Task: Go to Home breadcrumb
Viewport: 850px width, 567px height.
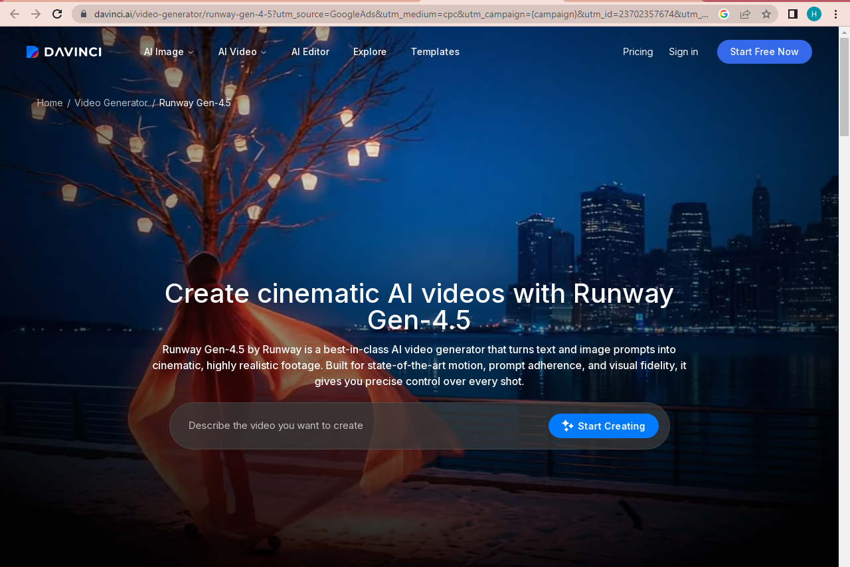Action: click(50, 103)
